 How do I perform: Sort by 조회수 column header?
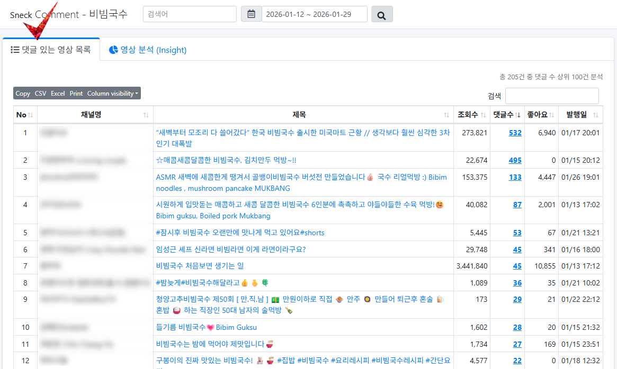click(x=471, y=115)
